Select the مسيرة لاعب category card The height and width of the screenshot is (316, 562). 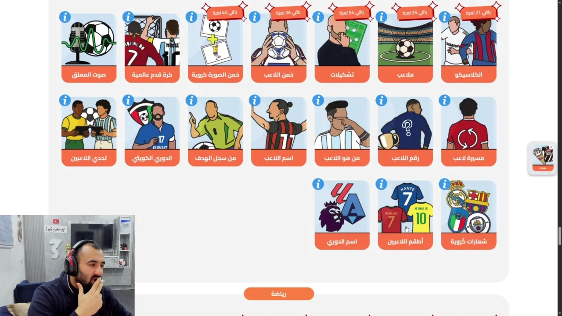468,131
